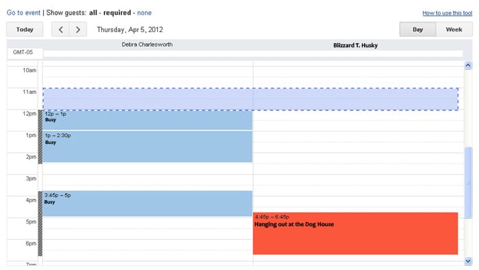Switch to Week view

coord(454,29)
